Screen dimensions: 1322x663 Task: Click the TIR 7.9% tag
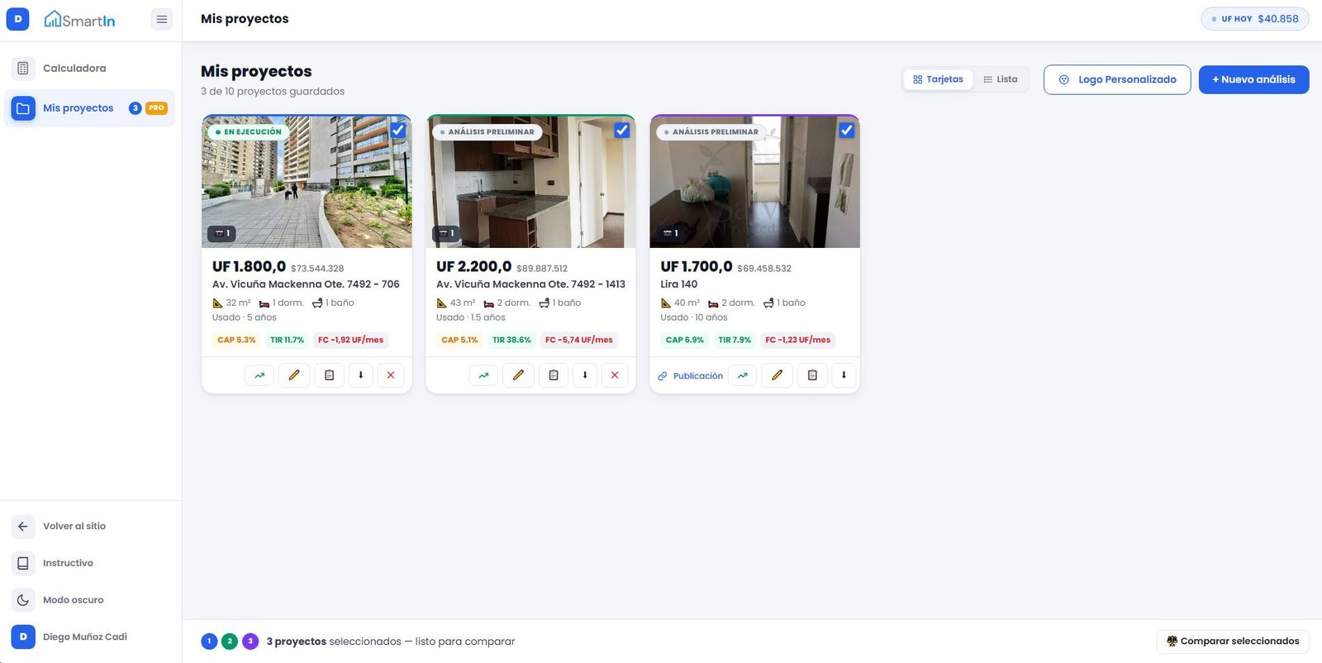tap(735, 340)
